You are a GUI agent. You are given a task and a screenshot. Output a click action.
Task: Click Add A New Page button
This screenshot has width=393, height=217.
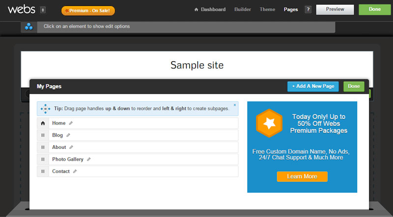click(313, 87)
